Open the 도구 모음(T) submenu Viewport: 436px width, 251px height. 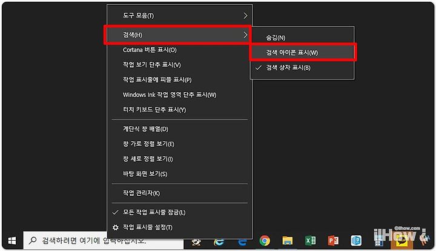[180, 16]
